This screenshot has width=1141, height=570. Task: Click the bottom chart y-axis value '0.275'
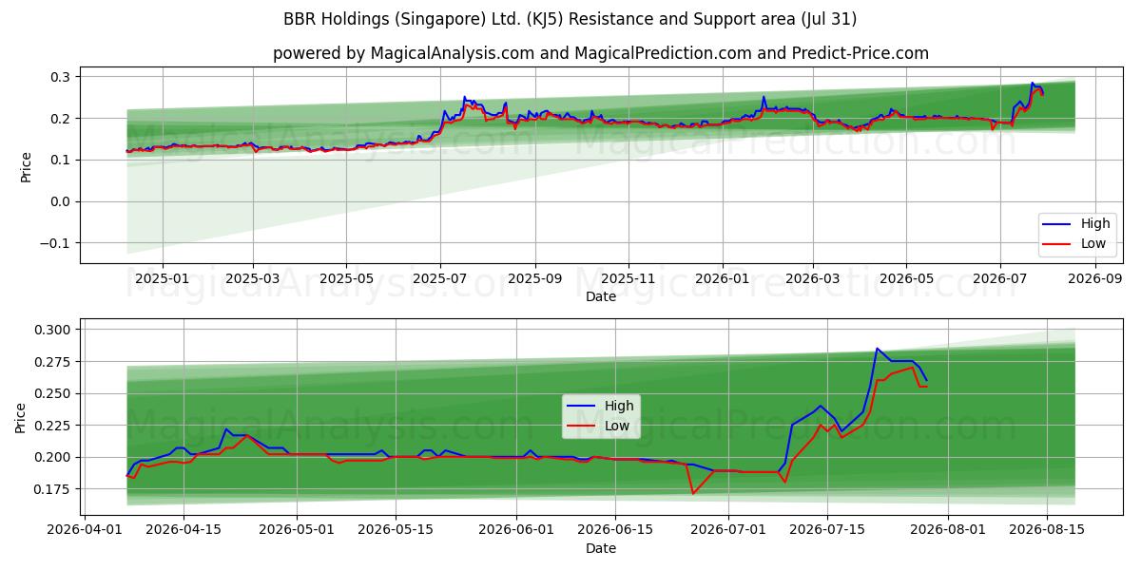[x=55, y=362]
